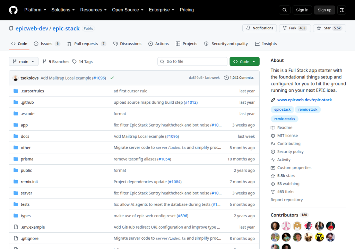Open the Insights tab
This screenshot has width=355, height=249.
[x=266, y=44]
